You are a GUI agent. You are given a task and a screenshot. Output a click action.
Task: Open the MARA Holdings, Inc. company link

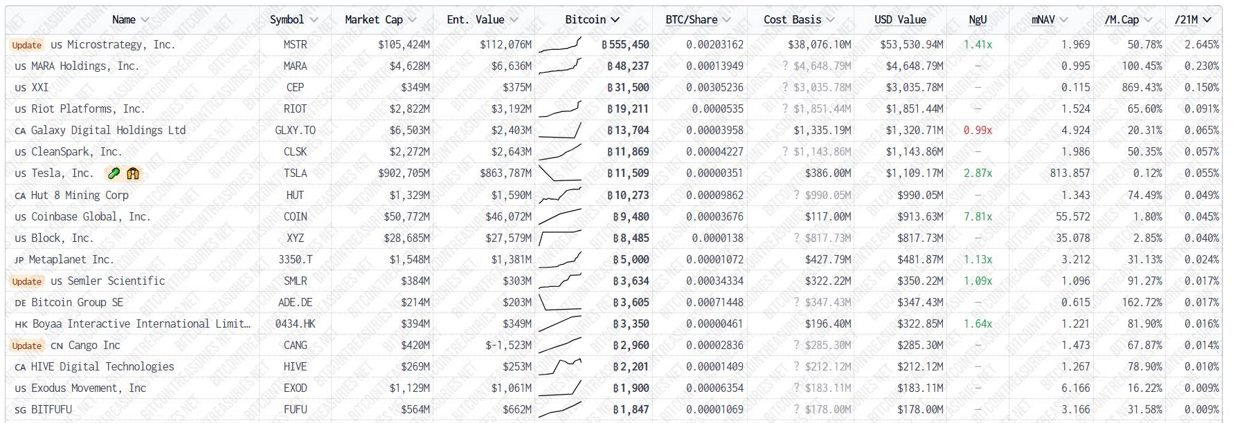pyautogui.click(x=85, y=66)
